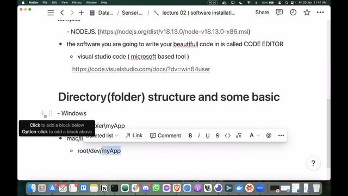
Task: Add a block below with plus handle
Action: pos(42,113)
